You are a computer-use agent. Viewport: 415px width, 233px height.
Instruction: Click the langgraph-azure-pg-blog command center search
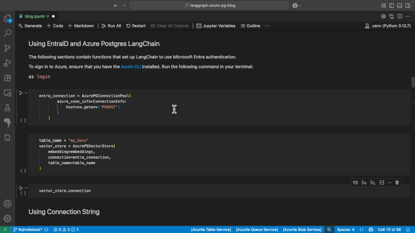[209, 5]
